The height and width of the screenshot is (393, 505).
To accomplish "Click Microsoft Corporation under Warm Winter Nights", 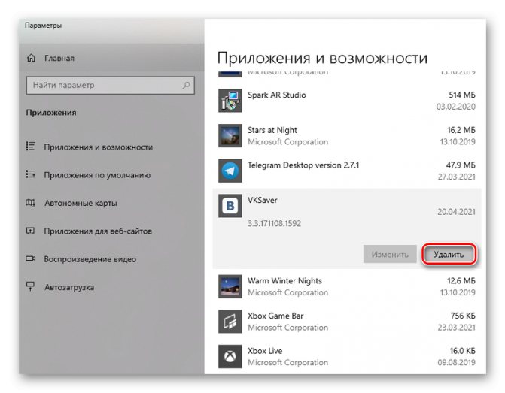I will pos(287,292).
